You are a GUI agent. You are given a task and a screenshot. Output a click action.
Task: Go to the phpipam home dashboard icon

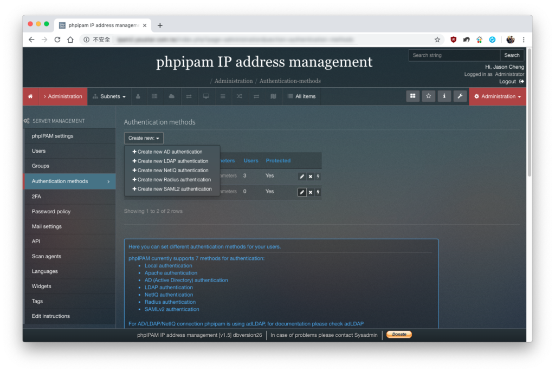tap(30, 96)
